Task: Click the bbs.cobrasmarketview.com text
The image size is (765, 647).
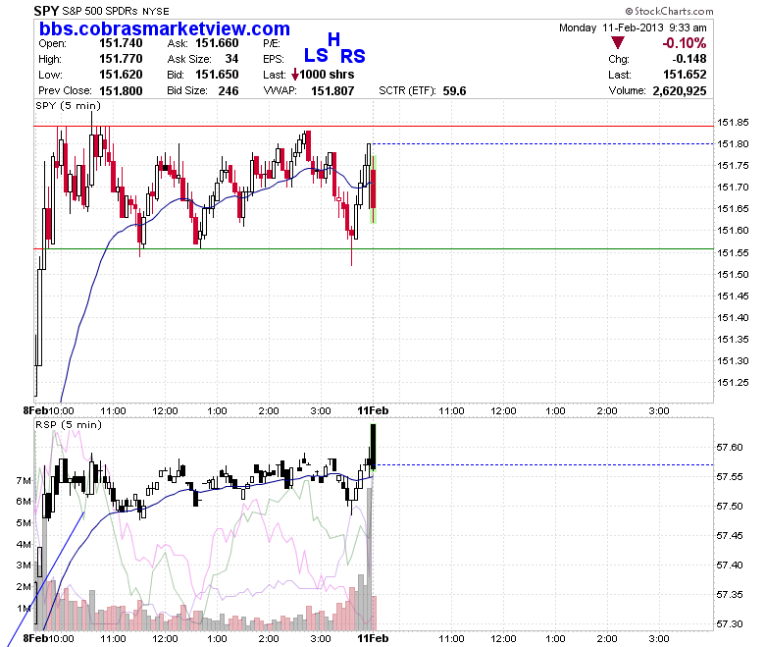Action: tap(165, 28)
